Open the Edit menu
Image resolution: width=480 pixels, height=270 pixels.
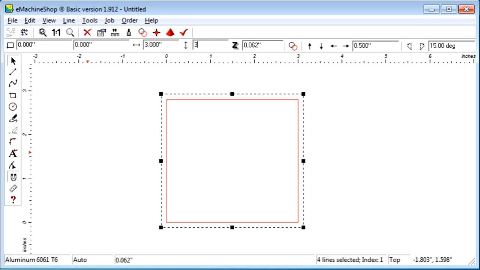(30, 21)
